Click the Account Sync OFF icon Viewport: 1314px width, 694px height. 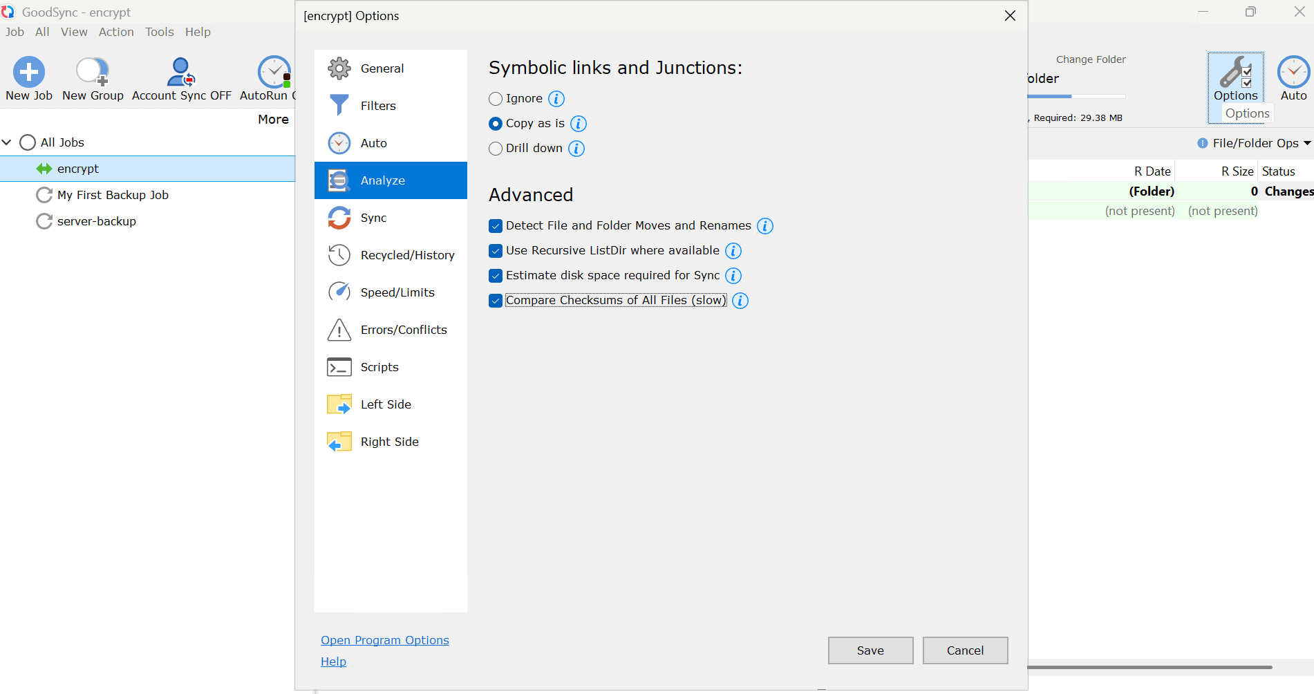pyautogui.click(x=181, y=72)
